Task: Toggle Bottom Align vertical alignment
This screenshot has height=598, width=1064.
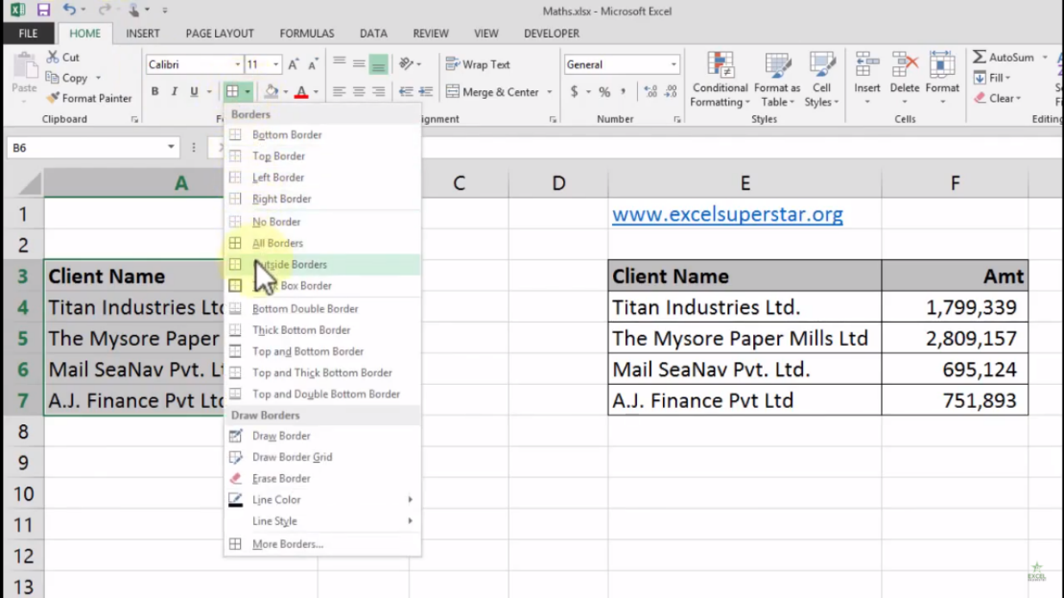Action: click(x=379, y=64)
